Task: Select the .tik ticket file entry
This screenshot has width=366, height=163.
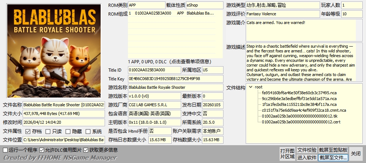Action: point(299,116)
